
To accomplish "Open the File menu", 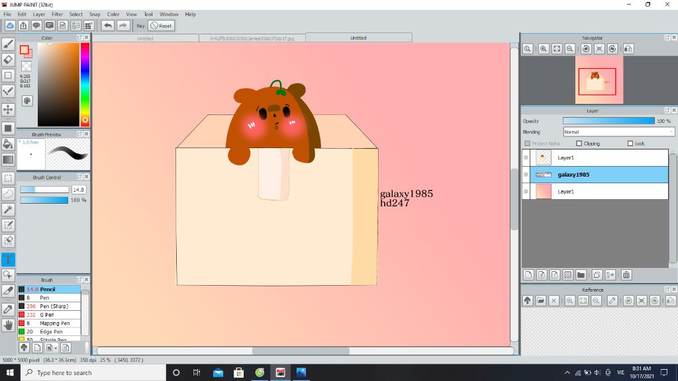I will pos(7,15).
